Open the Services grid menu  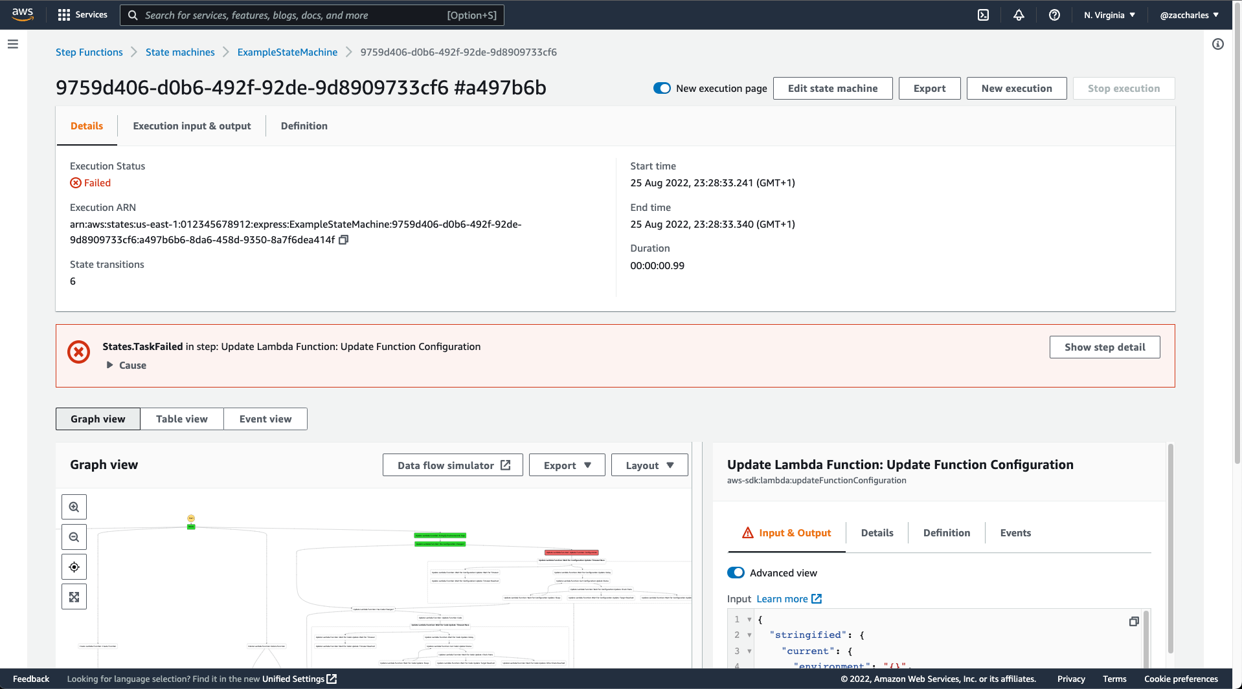pos(82,15)
